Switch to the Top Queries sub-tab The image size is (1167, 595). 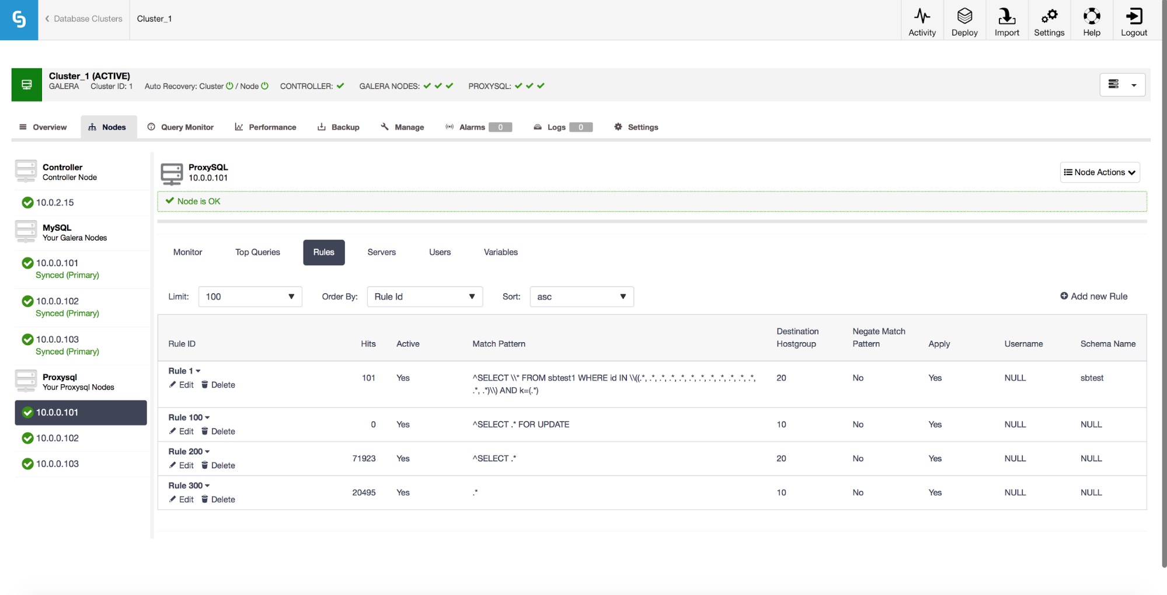click(x=257, y=252)
